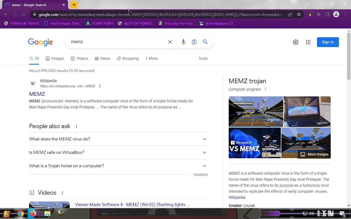Open the notification center icon

pyautogui.click(x=342, y=214)
